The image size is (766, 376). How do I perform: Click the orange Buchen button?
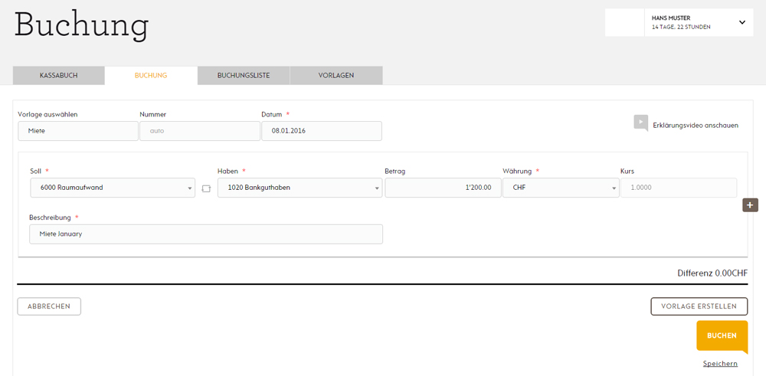pos(722,335)
